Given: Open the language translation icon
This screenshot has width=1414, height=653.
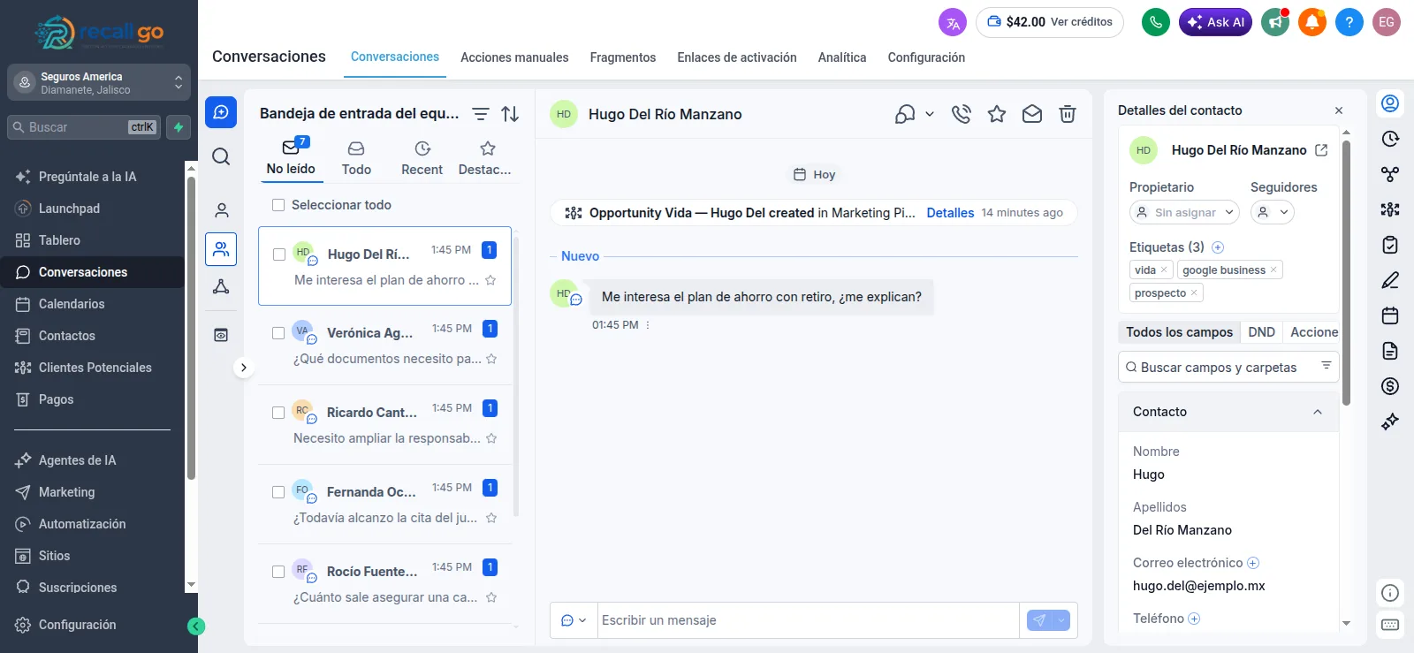Looking at the screenshot, I should click(953, 22).
